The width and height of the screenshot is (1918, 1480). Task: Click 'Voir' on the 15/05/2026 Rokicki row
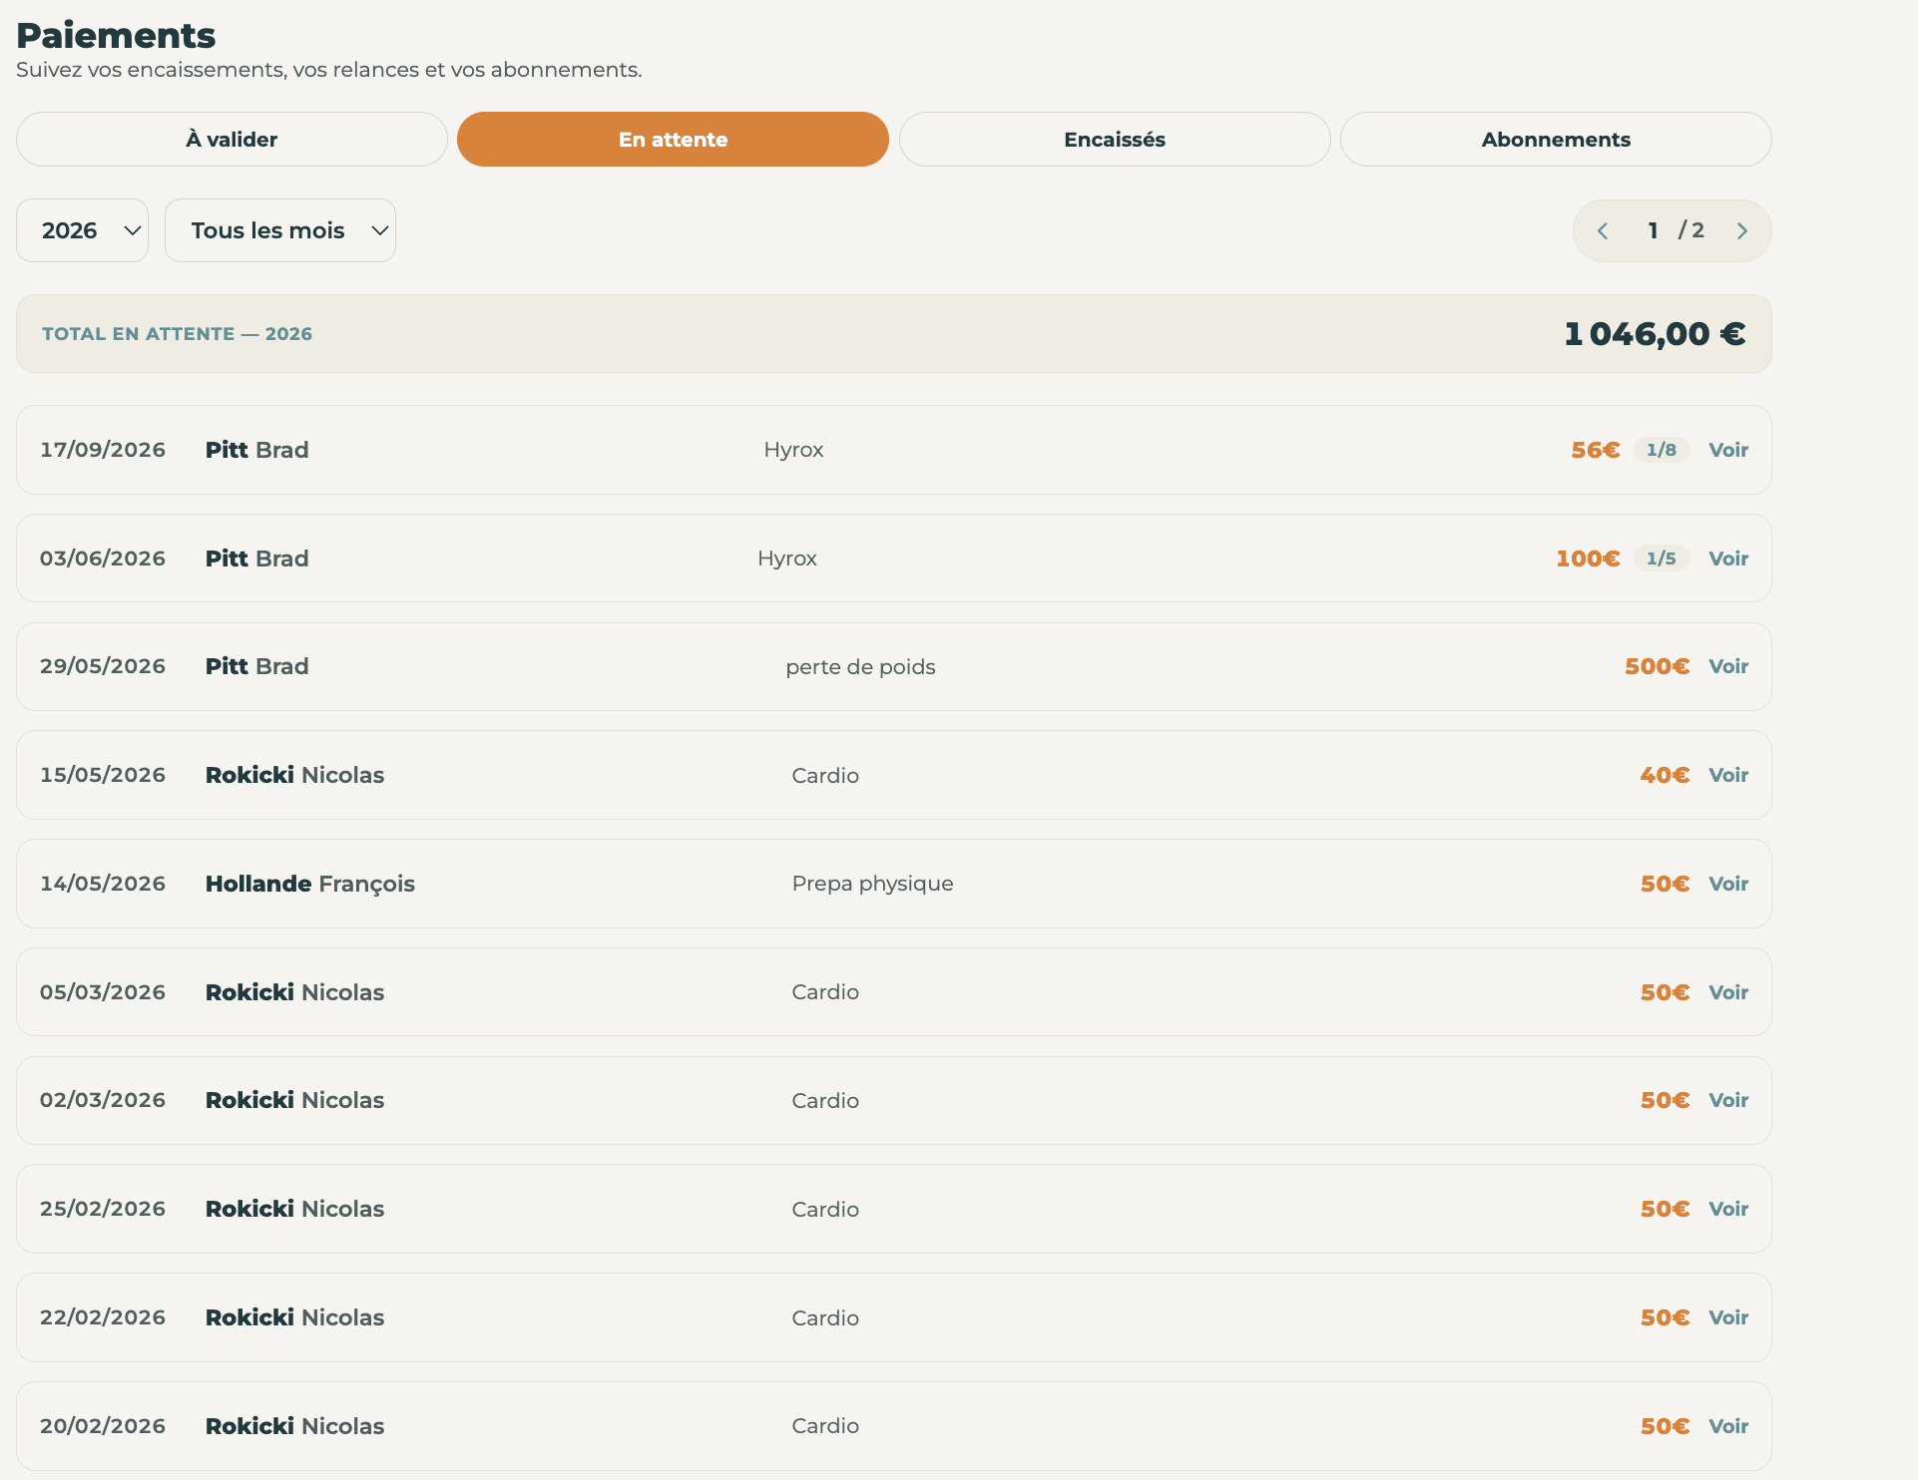[1728, 775]
